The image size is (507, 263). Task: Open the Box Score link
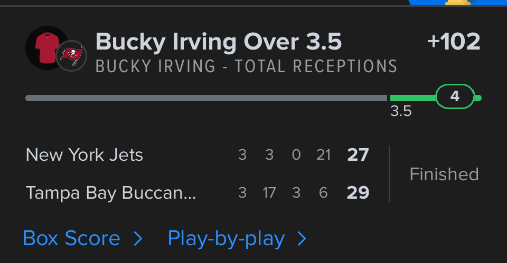point(71,239)
